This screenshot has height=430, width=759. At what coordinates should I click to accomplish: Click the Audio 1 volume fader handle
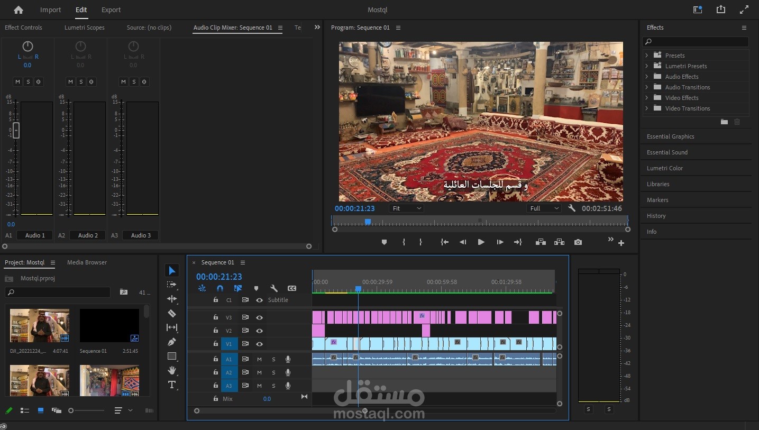coord(16,130)
